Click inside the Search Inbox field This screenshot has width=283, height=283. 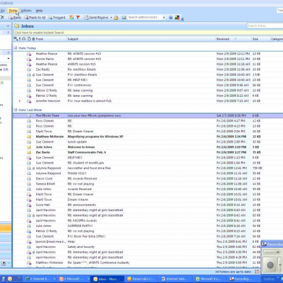[265, 26]
